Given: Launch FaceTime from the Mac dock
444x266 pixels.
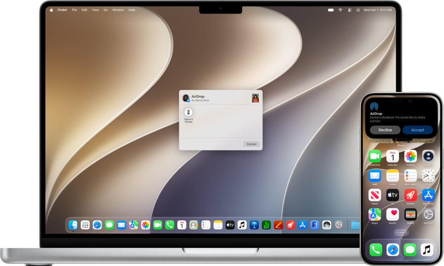Looking at the screenshot, I should (x=158, y=225).
